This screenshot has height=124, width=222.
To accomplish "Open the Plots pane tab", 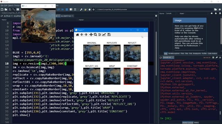I will click(182, 53).
